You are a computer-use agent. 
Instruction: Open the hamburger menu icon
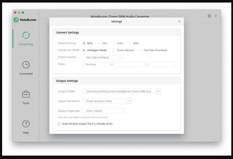[x=216, y=16]
